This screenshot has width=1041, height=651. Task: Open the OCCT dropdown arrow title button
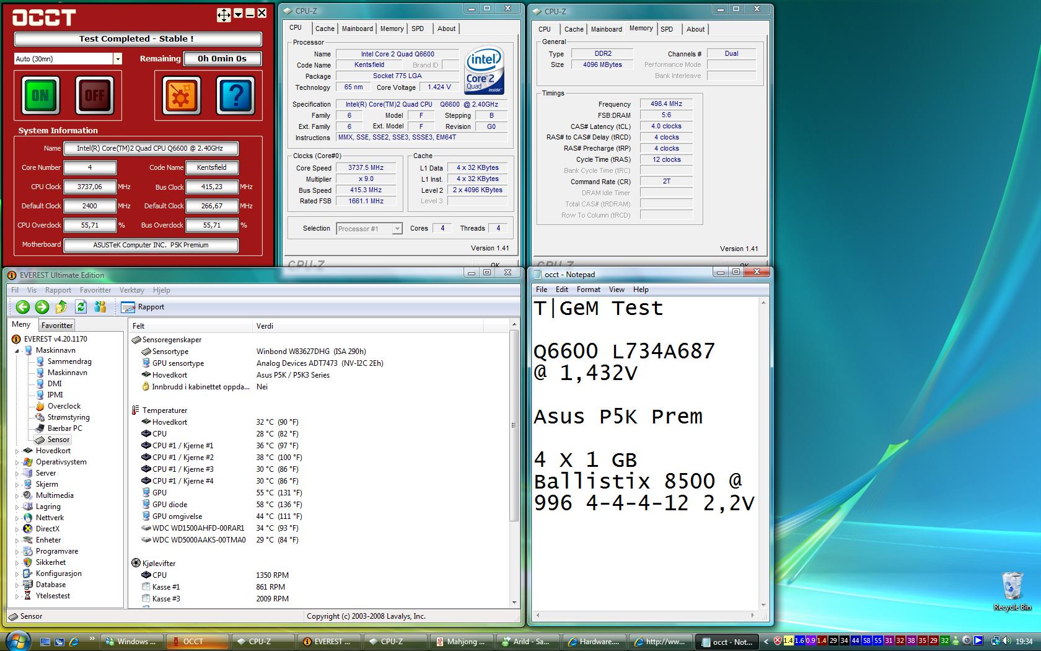click(238, 14)
